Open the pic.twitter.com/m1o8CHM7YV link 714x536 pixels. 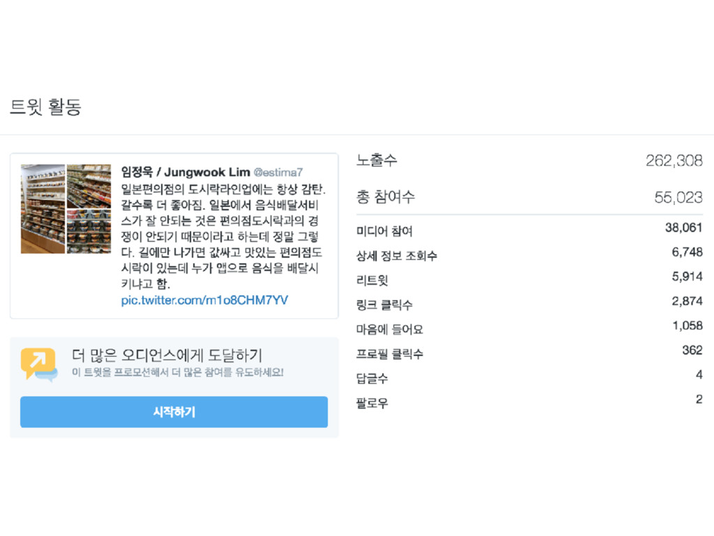(x=204, y=300)
